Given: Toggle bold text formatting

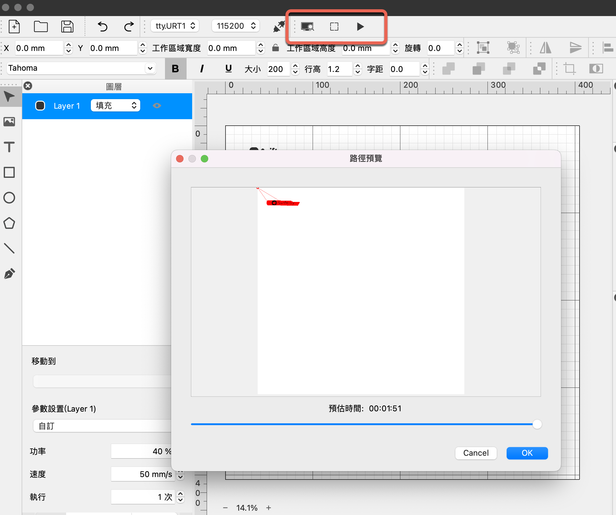Looking at the screenshot, I should pyautogui.click(x=175, y=69).
